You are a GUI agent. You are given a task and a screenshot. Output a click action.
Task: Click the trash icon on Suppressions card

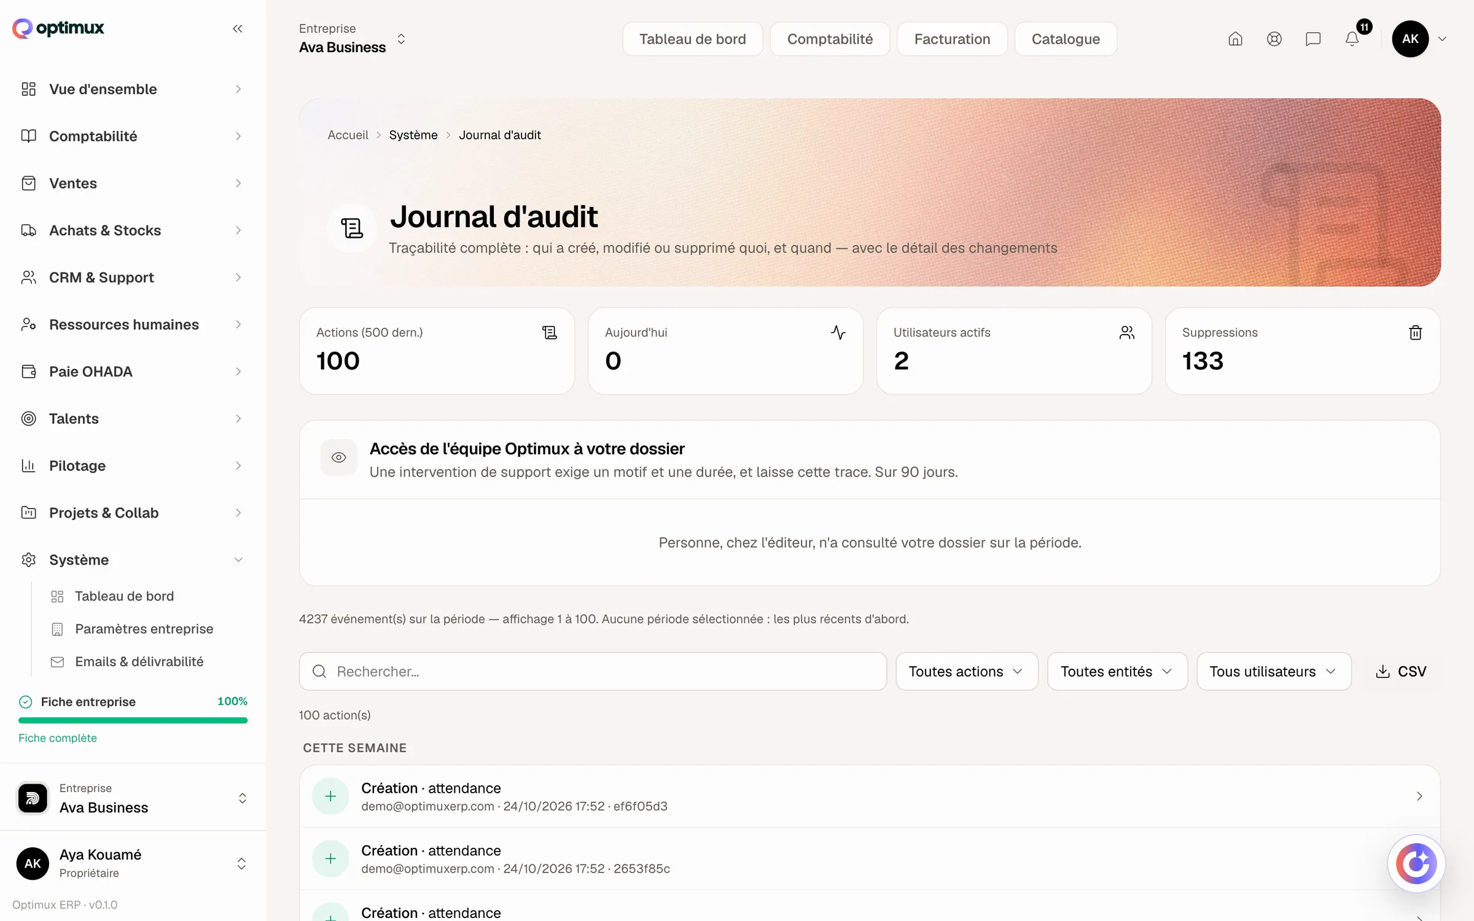[1415, 332]
